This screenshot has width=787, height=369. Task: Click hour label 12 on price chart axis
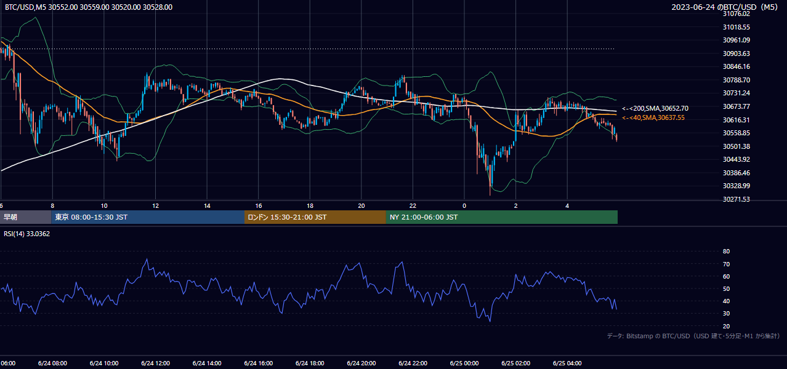156,206
